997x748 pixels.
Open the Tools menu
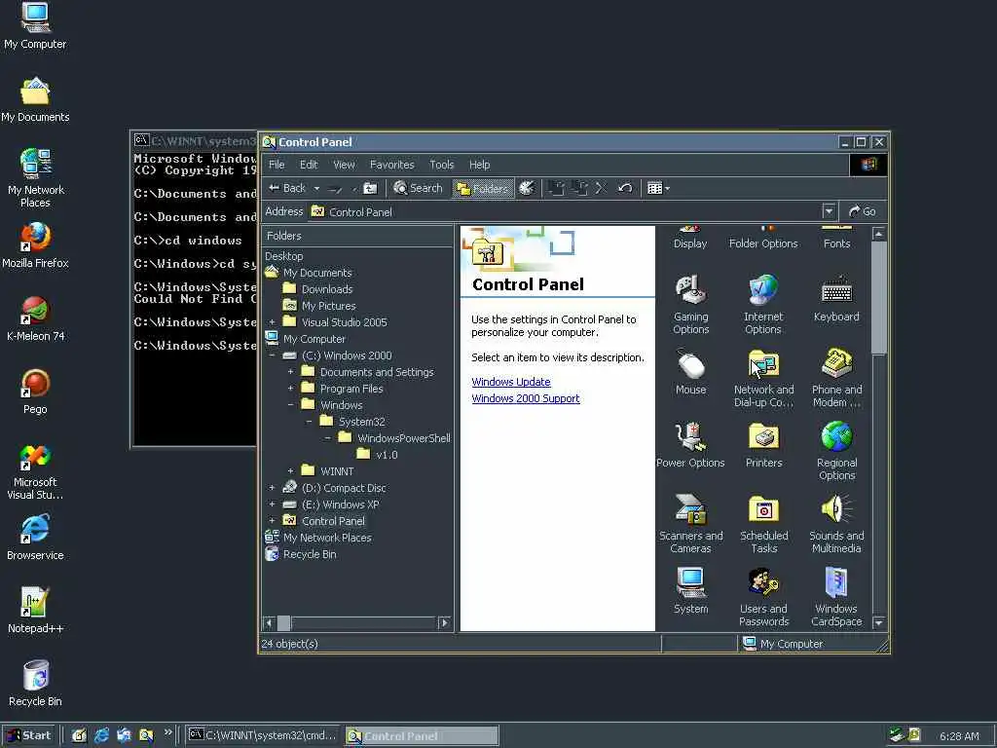pyautogui.click(x=441, y=165)
